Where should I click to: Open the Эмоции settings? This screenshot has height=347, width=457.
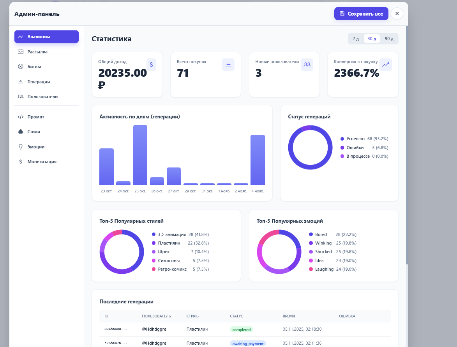pyautogui.click(x=47, y=147)
